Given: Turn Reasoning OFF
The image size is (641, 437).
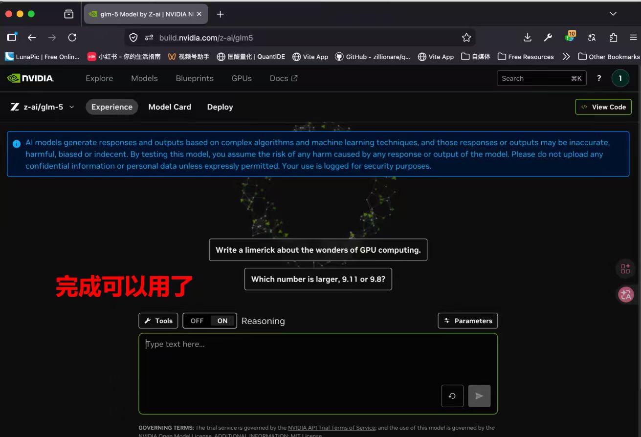Looking at the screenshot, I should (197, 321).
